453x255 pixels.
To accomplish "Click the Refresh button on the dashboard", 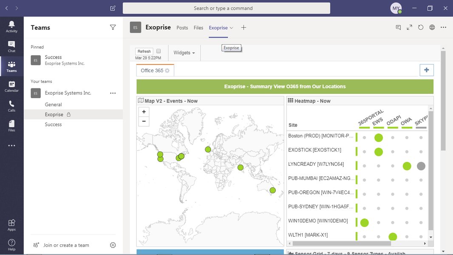I will 144,50.
